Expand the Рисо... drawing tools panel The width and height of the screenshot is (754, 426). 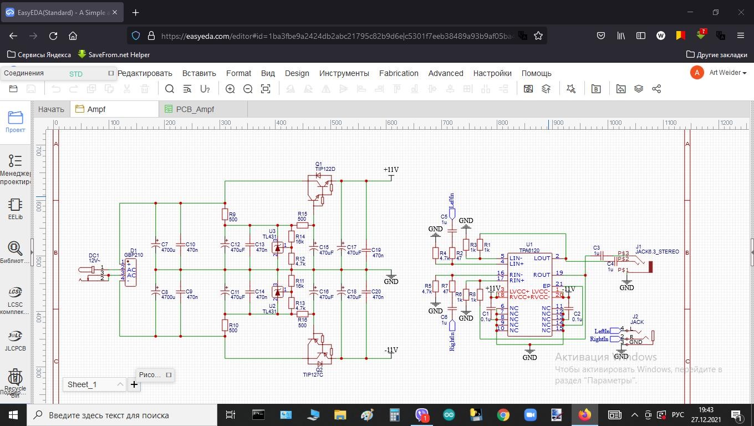click(x=169, y=375)
